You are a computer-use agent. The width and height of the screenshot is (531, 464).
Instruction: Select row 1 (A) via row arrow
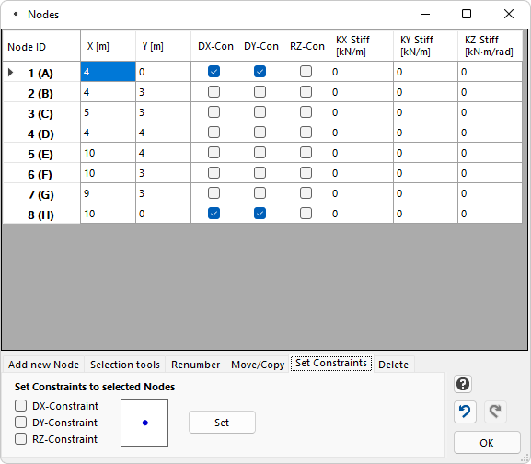click(10, 72)
